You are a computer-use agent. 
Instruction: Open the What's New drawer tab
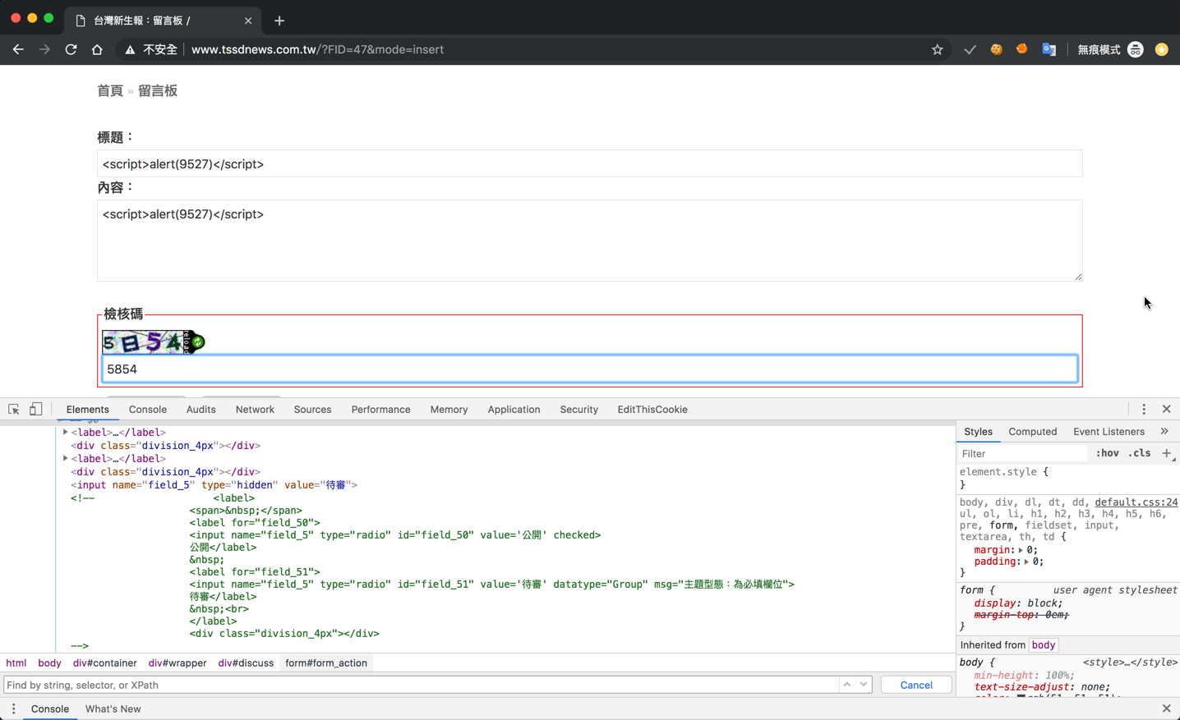(x=113, y=709)
